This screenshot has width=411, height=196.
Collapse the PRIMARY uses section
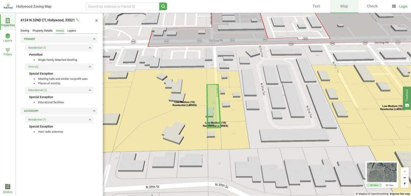point(94,39)
